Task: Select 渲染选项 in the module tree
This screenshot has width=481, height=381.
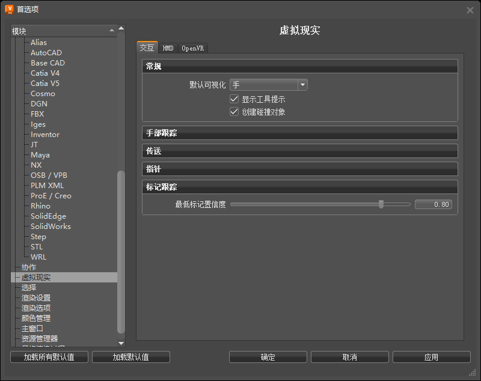Action: point(36,308)
